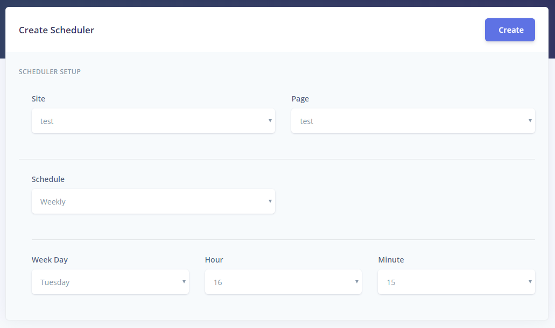Click the Week Day field label
Screen dimensions: 555x328
click(50, 260)
